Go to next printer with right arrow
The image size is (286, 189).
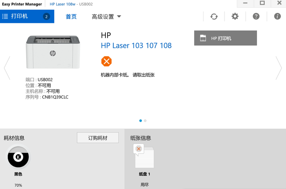click(x=279, y=68)
